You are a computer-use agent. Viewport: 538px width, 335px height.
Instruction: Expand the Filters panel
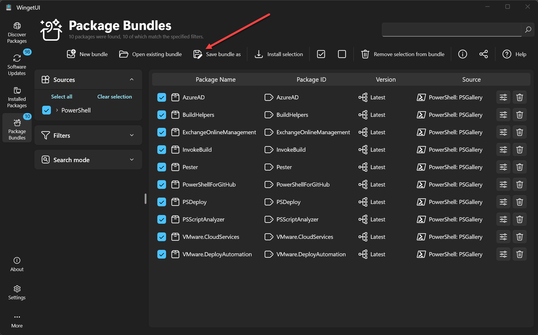(x=132, y=135)
